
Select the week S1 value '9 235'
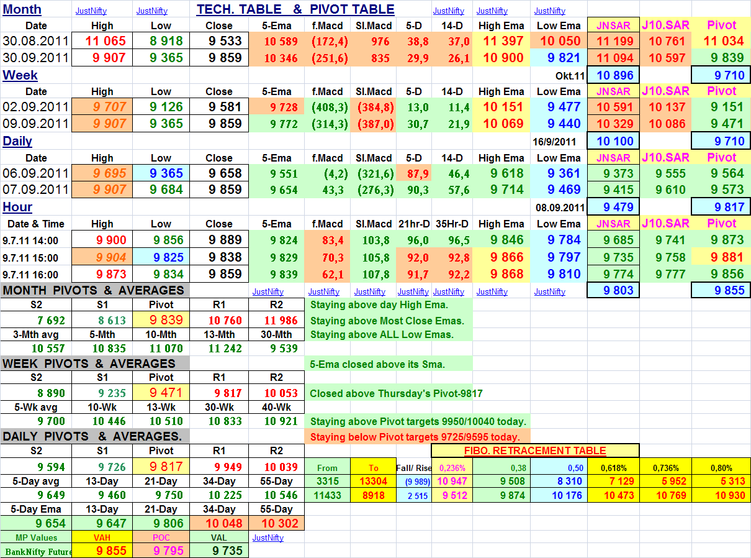(x=102, y=393)
